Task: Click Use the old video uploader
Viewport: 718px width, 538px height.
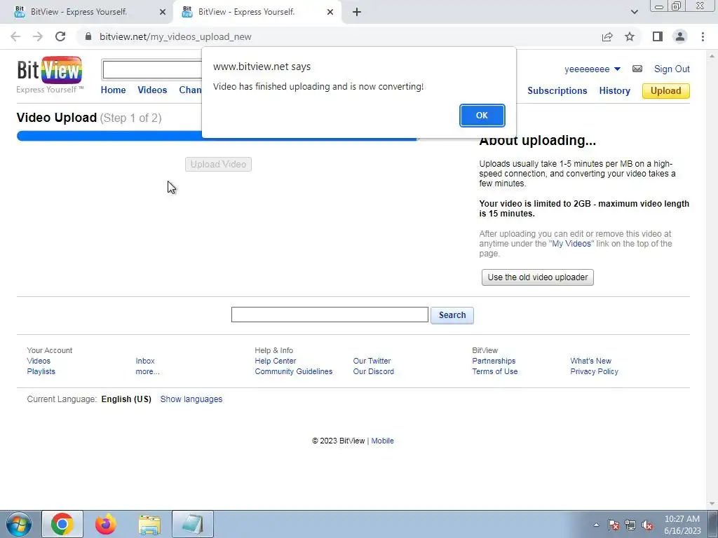Action: point(538,277)
